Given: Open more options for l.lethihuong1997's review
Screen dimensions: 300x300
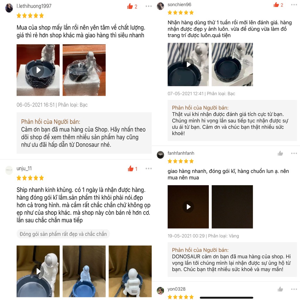Looking at the screenshot, I should point(149,6).
